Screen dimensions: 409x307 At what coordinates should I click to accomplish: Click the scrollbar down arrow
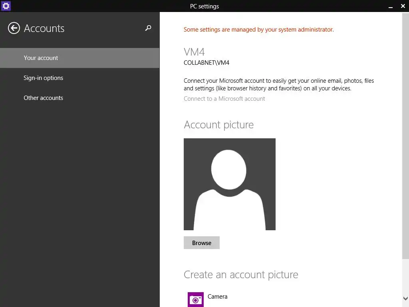coord(405,298)
